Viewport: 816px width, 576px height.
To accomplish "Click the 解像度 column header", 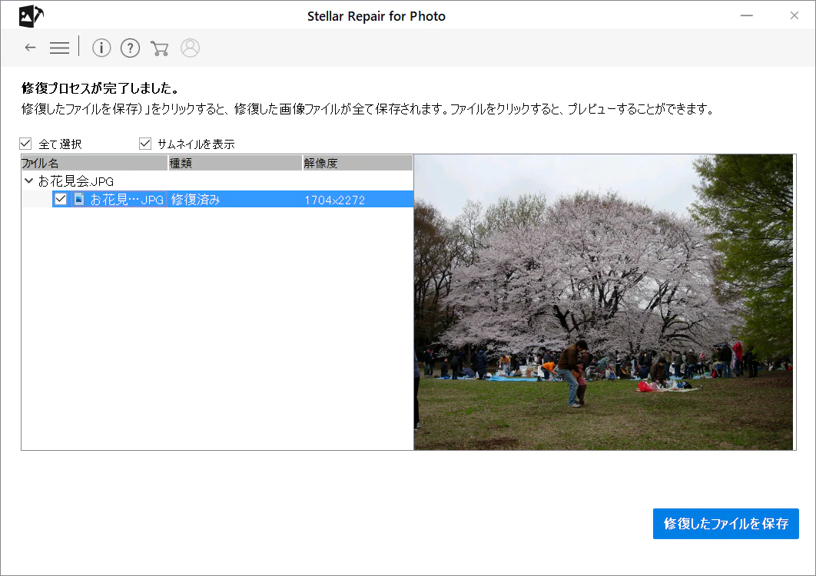I will pos(358,163).
